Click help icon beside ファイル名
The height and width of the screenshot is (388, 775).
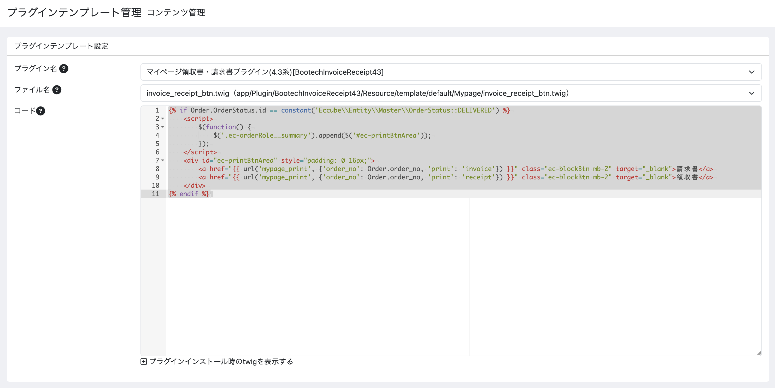[x=57, y=90]
